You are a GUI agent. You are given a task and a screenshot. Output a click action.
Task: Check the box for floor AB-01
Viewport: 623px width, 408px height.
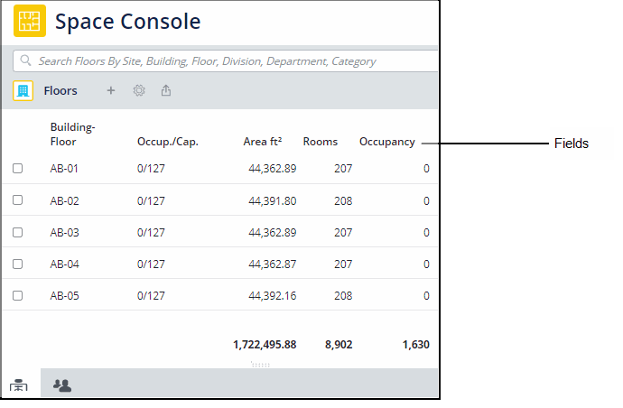pos(18,169)
